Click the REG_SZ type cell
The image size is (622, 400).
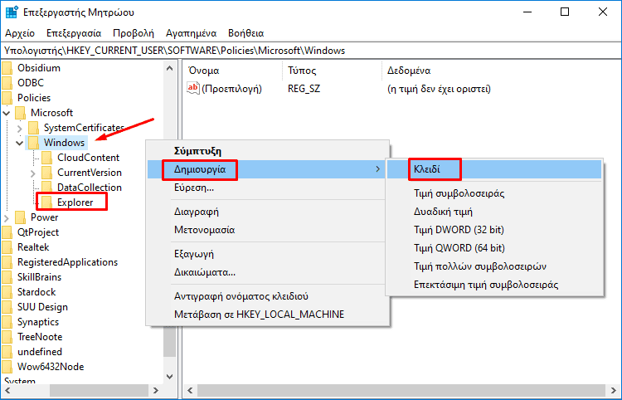pos(304,89)
